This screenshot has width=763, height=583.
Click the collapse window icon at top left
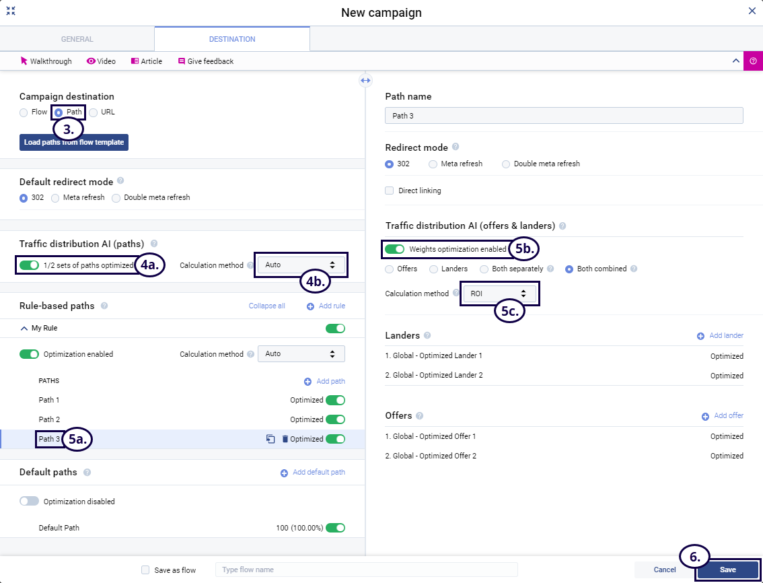click(11, 11)
